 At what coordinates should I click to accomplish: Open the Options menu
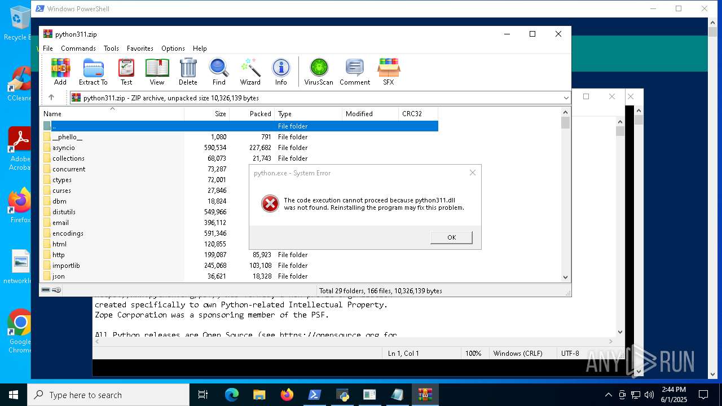point(173,48)
